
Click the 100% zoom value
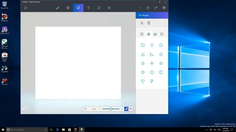pos(94,109)
